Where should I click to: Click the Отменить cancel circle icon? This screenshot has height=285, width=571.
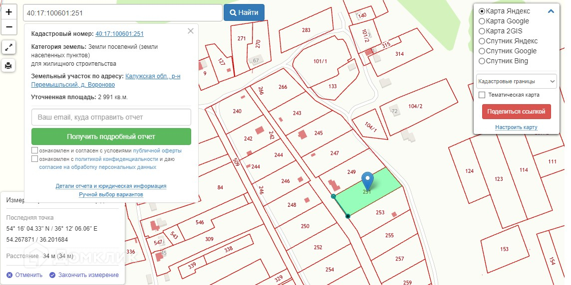click(9, 275)
